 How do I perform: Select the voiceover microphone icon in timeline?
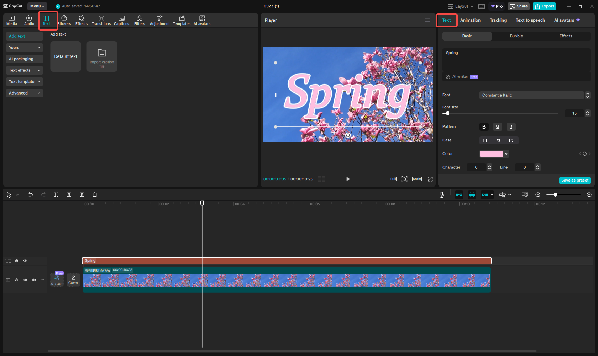441,195
